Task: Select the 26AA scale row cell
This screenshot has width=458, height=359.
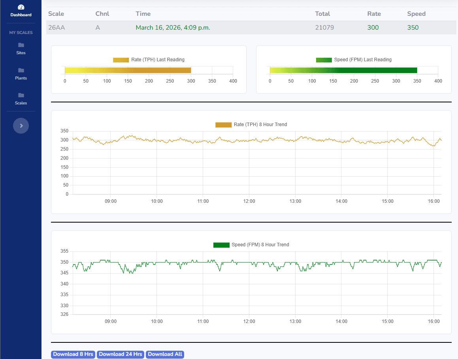Action: (57, 28)
